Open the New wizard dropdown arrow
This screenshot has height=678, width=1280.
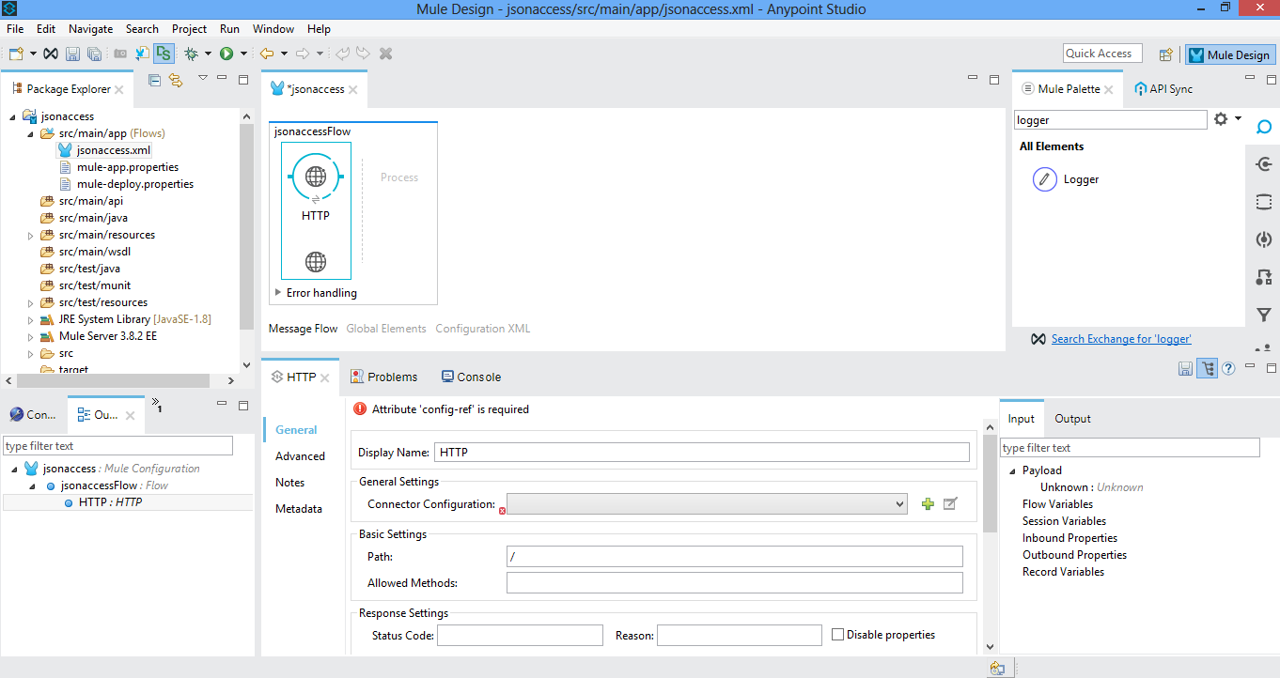pyautogui.click(x=33, y=54)
